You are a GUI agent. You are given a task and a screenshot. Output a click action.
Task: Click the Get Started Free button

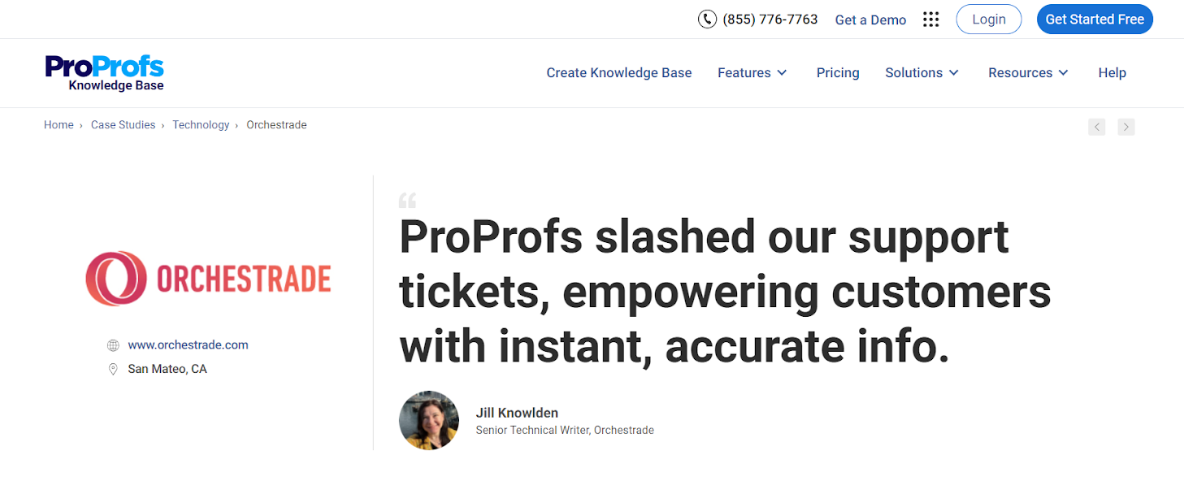click(1095, 19)
